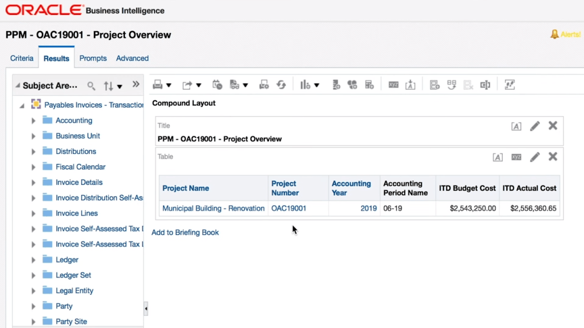This screenshot has width=584, height=328.
Task: Click the Show Selection Steps pane icon
Action: pos(510,85)
